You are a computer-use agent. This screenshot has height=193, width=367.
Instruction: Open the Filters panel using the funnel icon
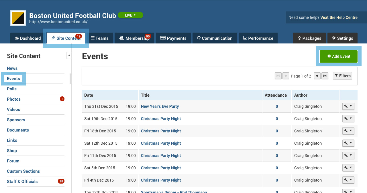[x=342, y=75]
